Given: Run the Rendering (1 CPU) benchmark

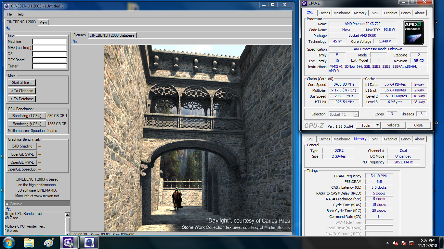Looking at the screenshot, I should 27,116.
